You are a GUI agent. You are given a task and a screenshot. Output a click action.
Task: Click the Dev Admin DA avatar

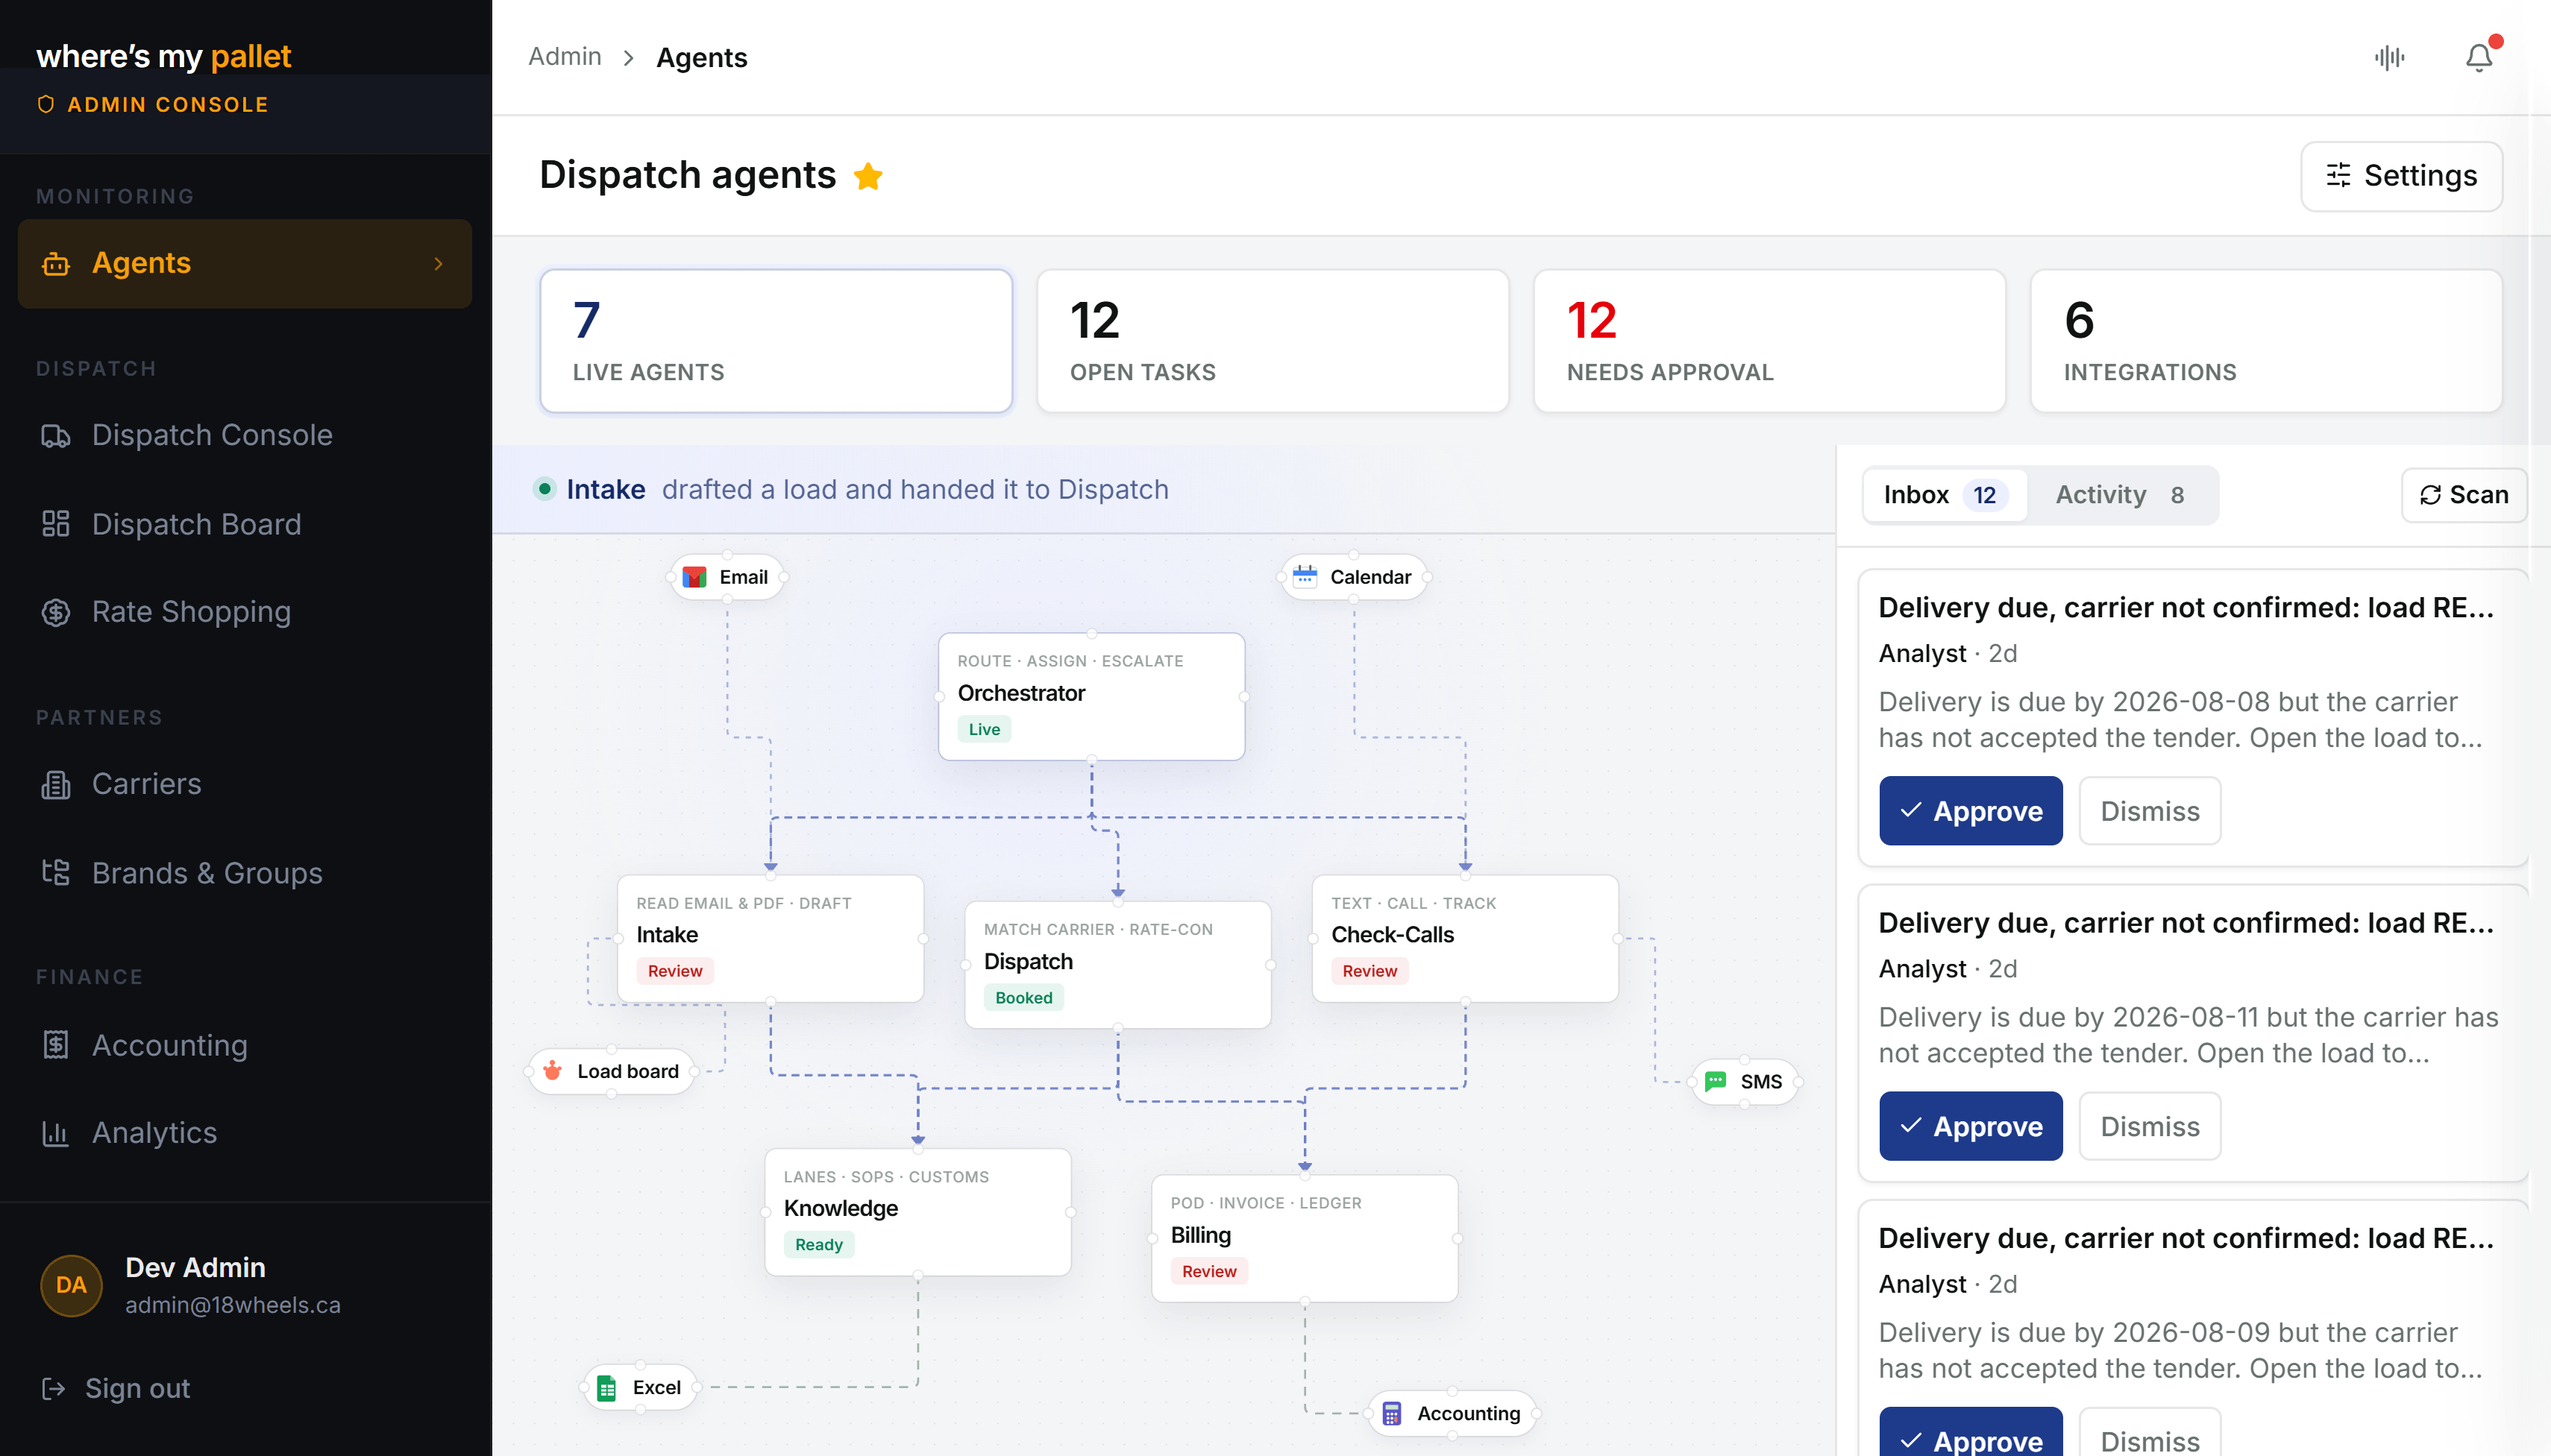[71, 1285]
